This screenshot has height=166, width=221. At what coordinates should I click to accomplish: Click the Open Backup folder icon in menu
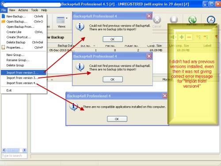pyautogui.click(x=3, y=22)
